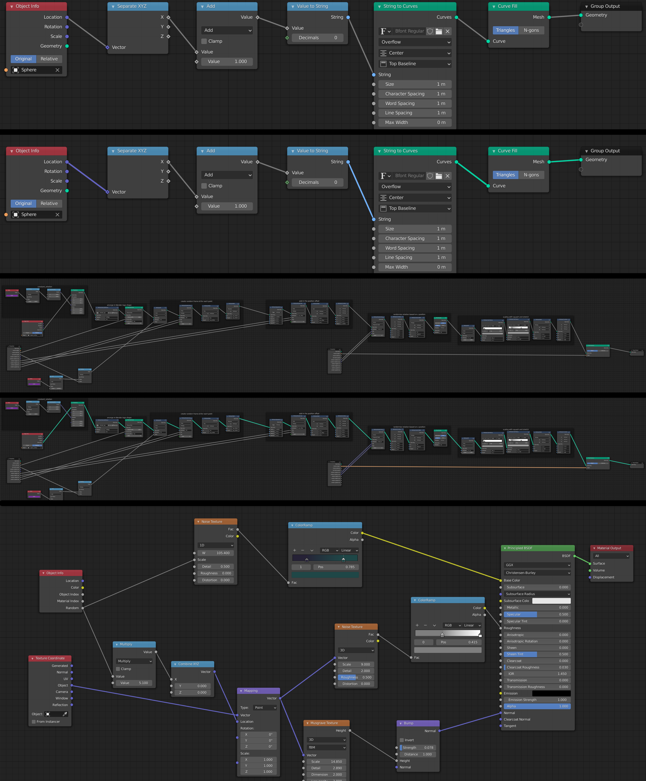646x781 pixels.
Task: Open Overflow dropdown in gray-wired String to Curves
Action: pos(415,42)
